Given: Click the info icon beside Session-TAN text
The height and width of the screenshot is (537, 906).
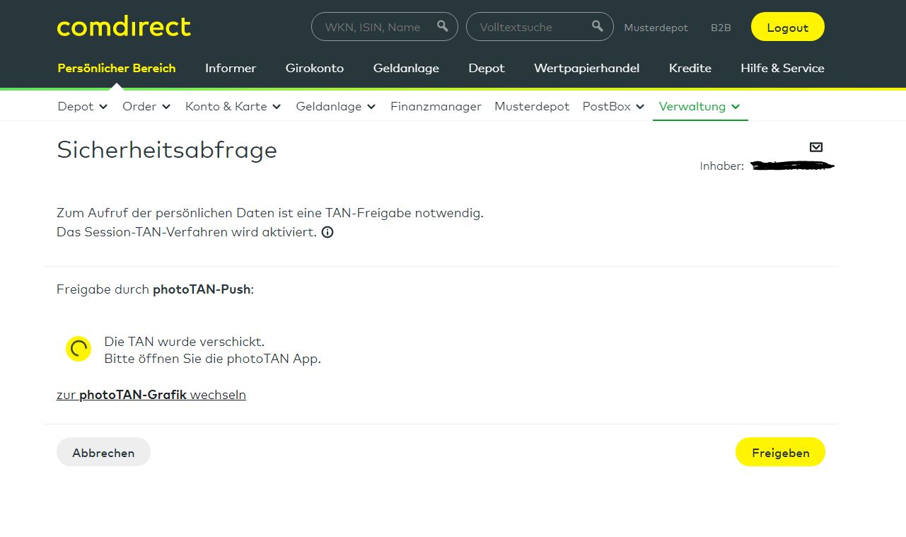Looking at the screenshot, I should (x=327, y=232).
